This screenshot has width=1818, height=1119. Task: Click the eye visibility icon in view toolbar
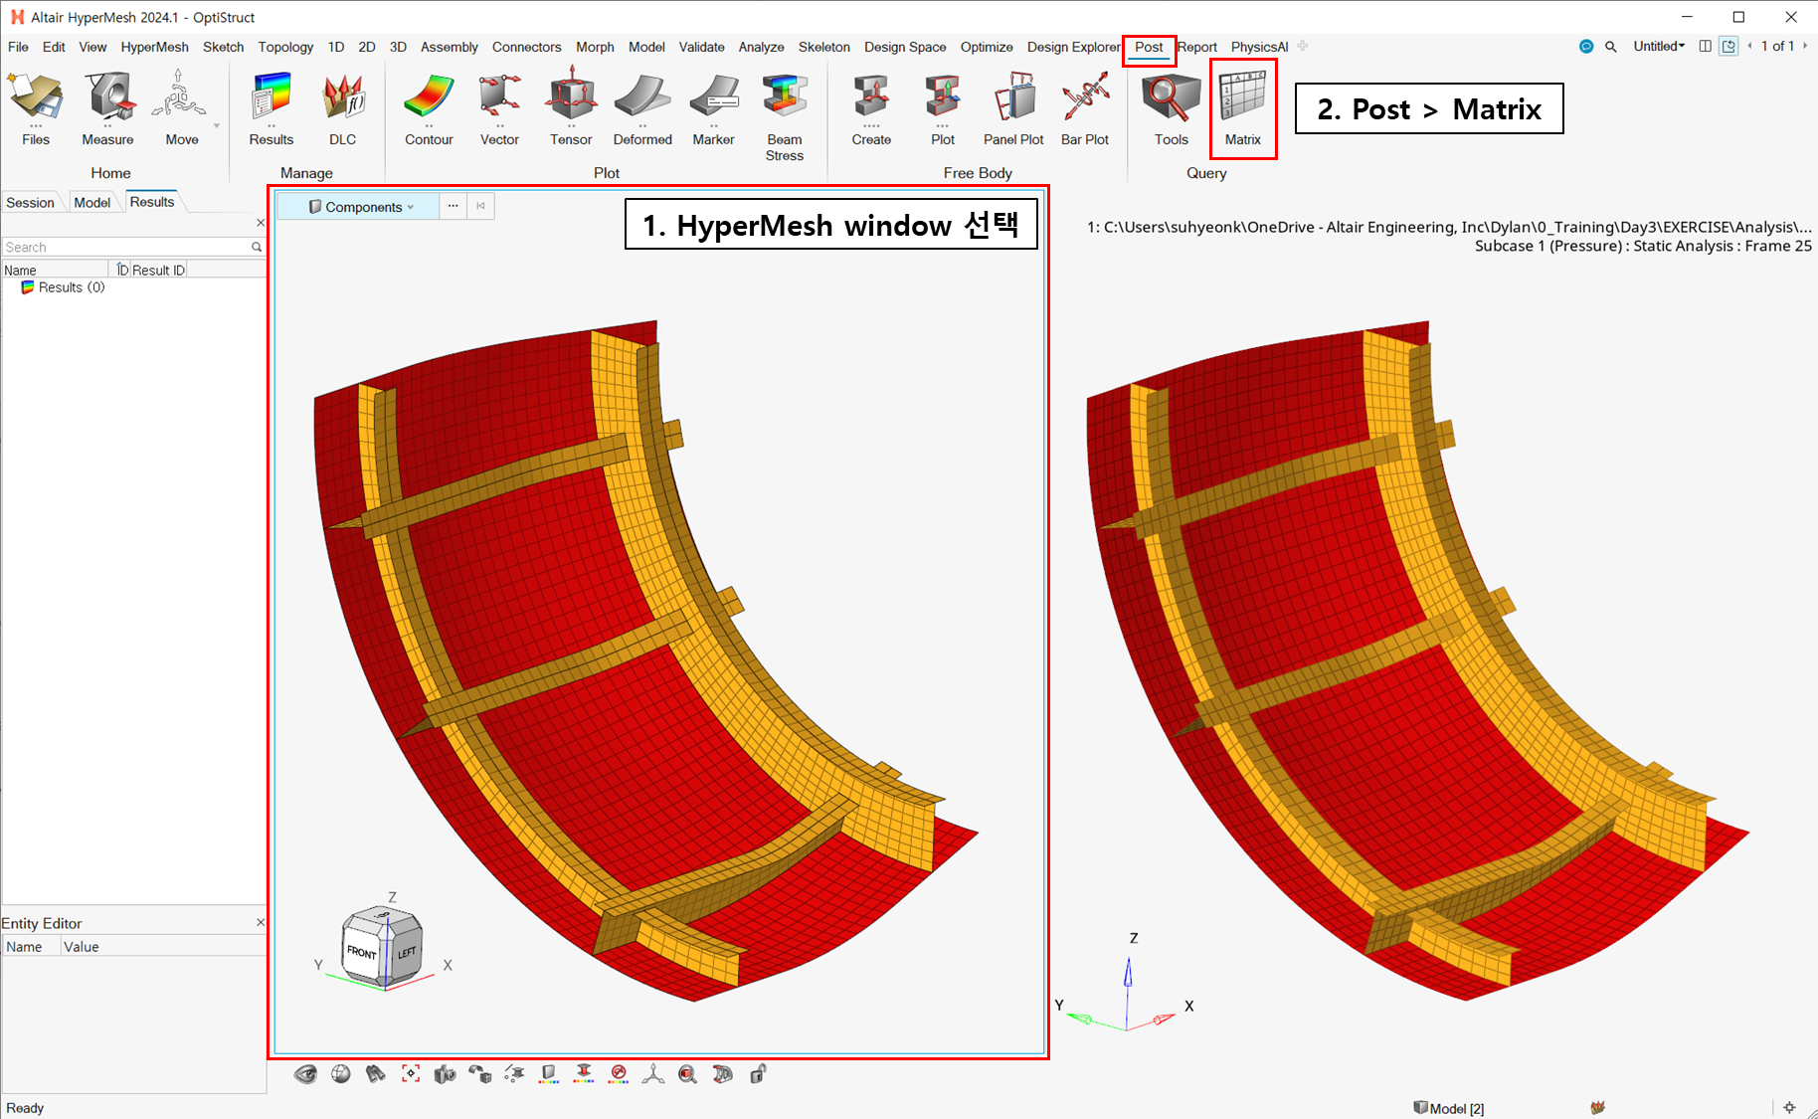[x=305, y=1074]
